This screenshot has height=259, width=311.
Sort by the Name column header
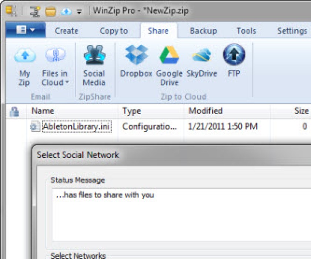[43, 111]
